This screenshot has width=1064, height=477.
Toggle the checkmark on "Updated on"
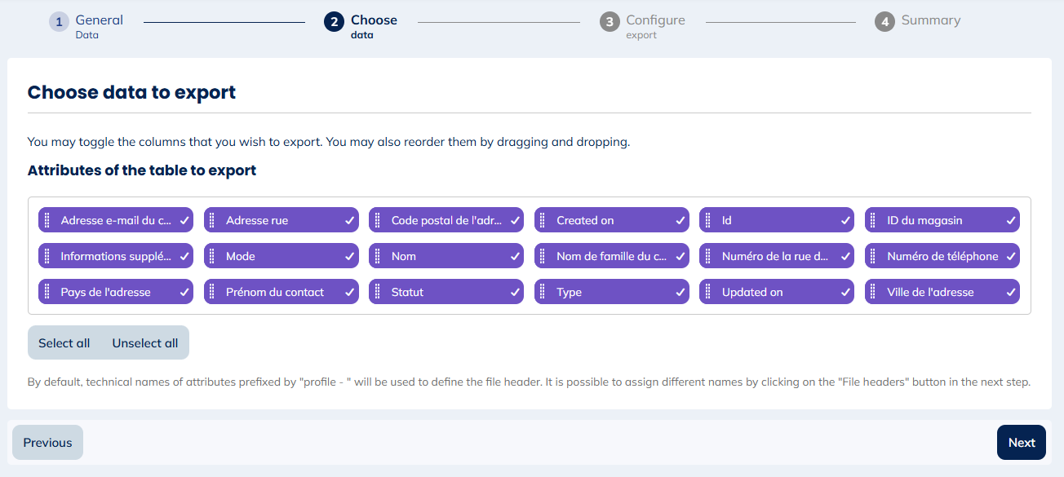[x=844, y=291]
